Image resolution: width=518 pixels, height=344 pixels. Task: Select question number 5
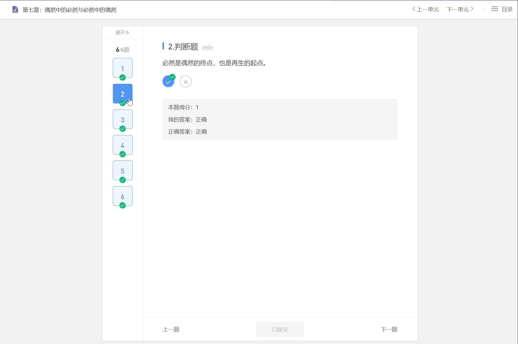coord(122,170)
